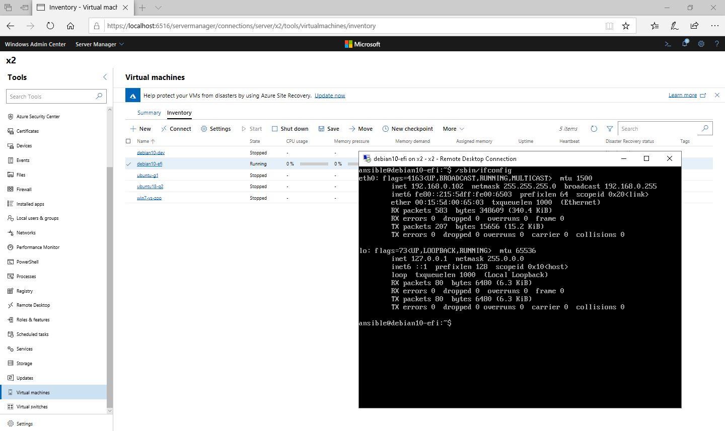The width and height of the screenshot is (725, 431).
Task: Open the help question mark icon
Action: (716, 44)
